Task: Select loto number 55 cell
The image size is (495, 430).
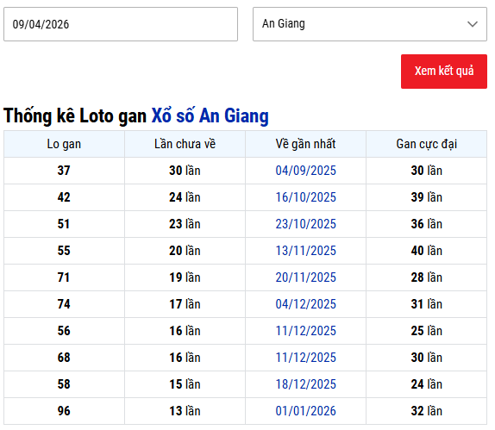Action: coord(64,251)
